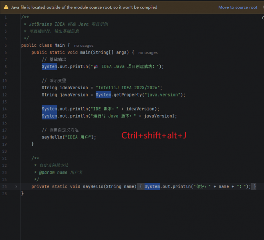The image size is (264, 240).
Task: Place caret on the sayHello call on line 18
Action: 52,137
